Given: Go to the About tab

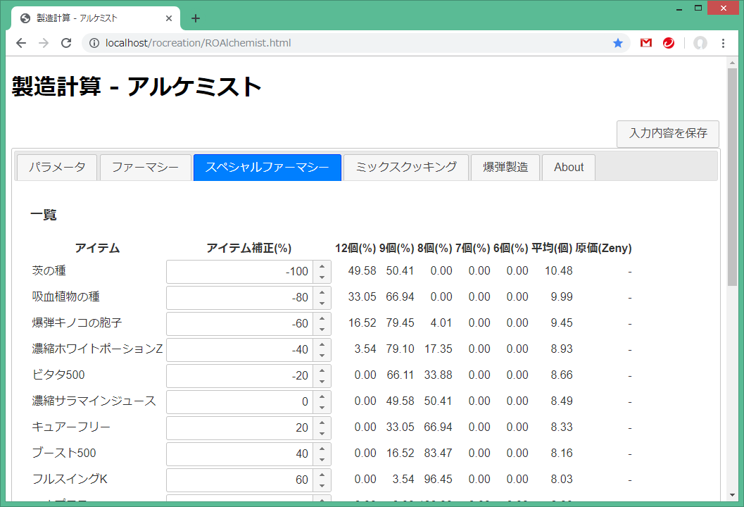Looking at the screenshot, I should (x=569, y=168).
